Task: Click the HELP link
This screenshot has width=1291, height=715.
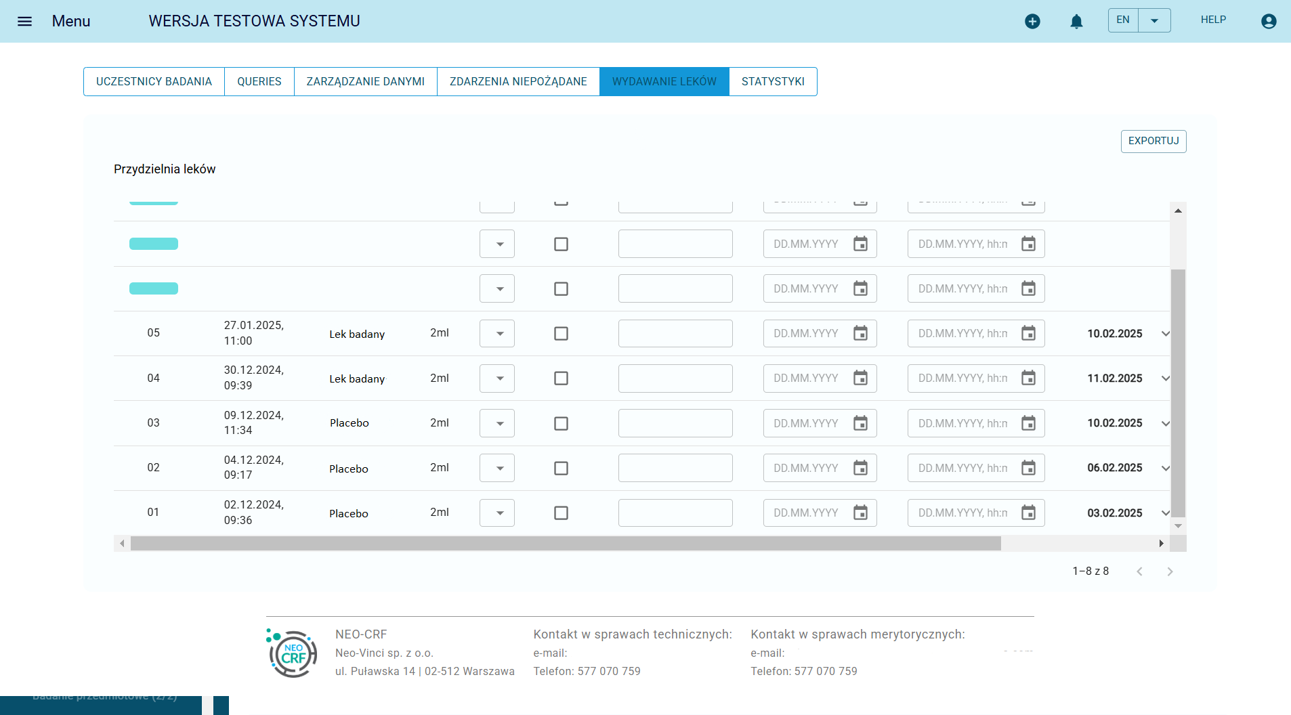Action: click(1213, 20)
